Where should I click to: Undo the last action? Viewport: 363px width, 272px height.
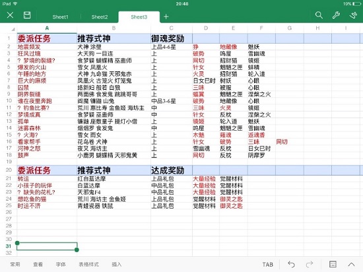click(291, 264)
